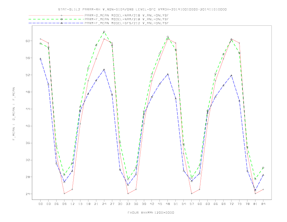
Task: Click x-axis forecast hour label 09
Action: pos(64,204)
